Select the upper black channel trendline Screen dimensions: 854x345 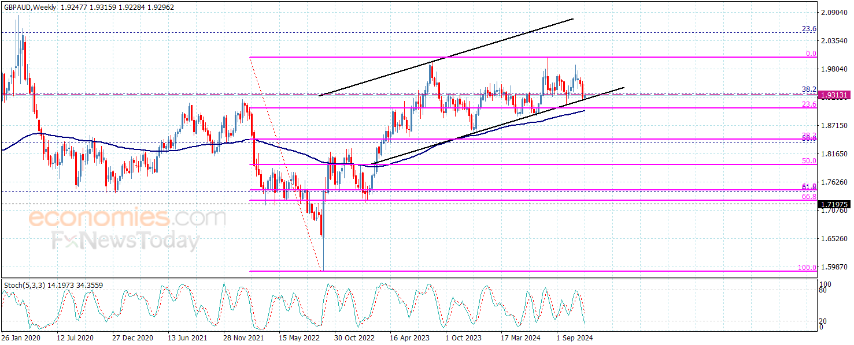tap(445, 57)
